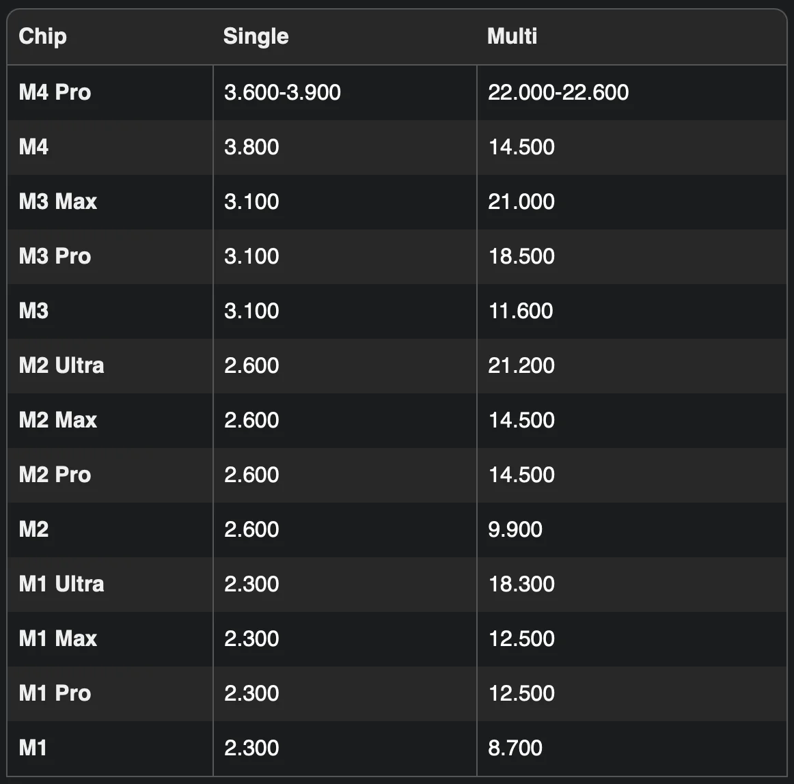Click the Chip column header
Screen dimensions: 794x784
[x=43, y=36]
